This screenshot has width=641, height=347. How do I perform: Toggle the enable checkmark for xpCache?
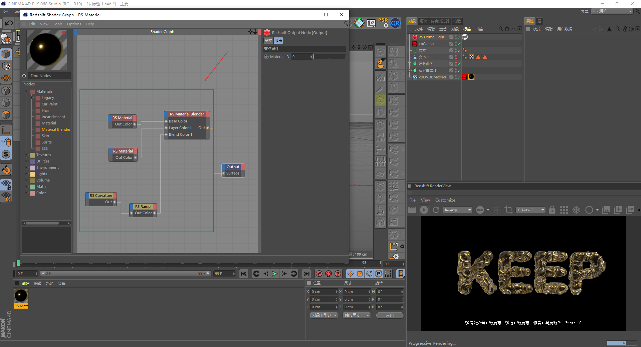(459, 44)
